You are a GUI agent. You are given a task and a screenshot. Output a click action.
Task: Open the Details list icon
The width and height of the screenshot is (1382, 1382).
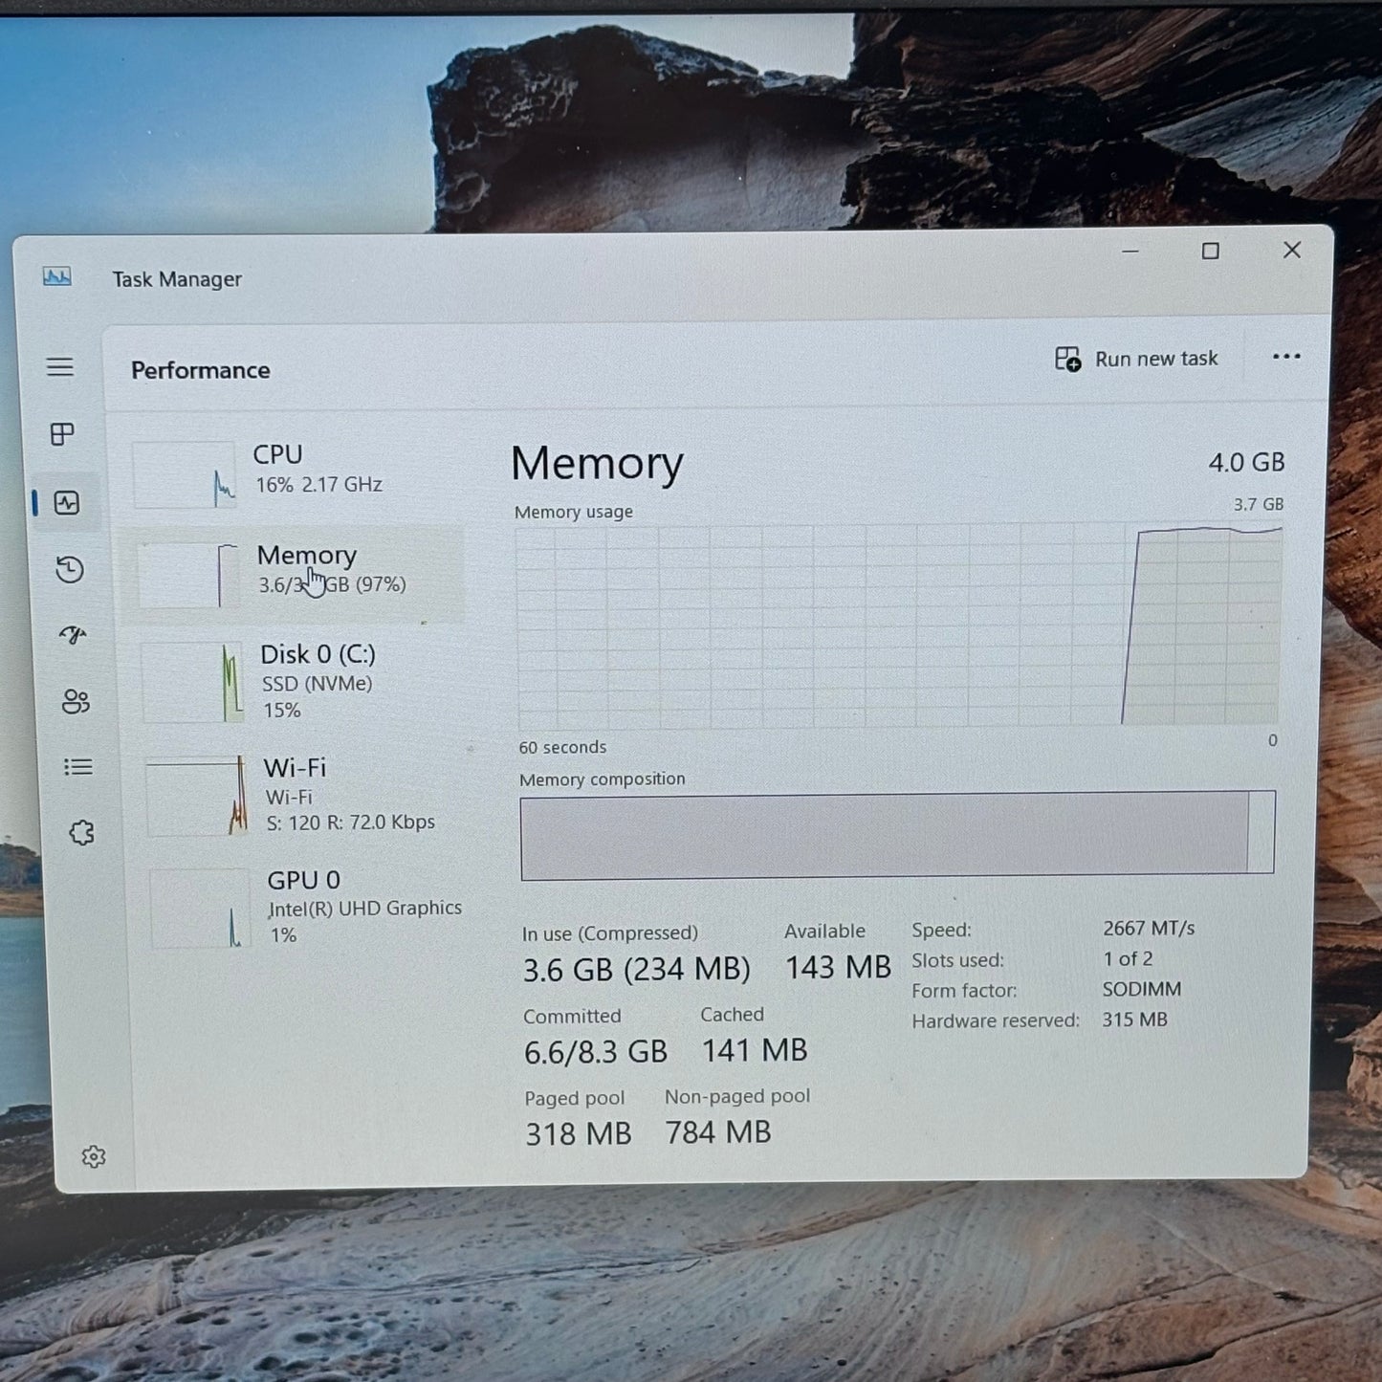pyautogui.click(x=78, y=767)
